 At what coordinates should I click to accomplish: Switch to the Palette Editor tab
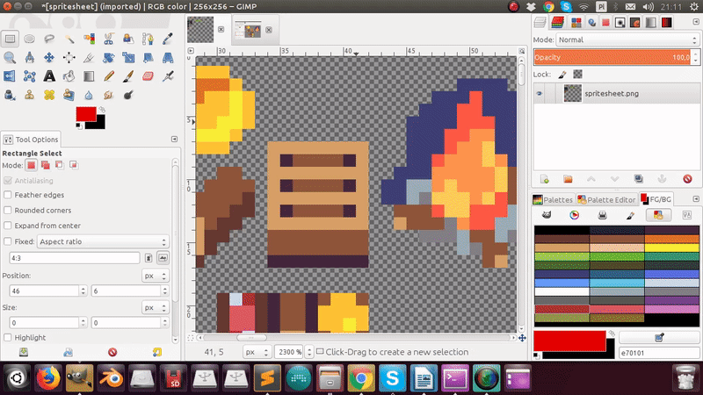click(x=606, y=200)
